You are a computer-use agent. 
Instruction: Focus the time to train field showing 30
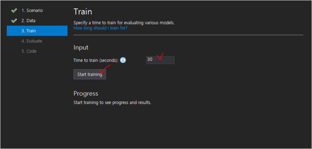160,60
